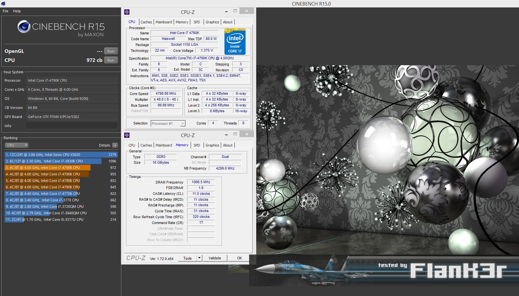Run the OpenGL benchmark

coord(111,51)
